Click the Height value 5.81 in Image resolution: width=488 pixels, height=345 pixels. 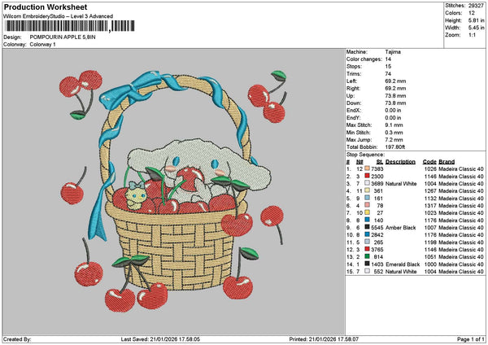(476, 20)
